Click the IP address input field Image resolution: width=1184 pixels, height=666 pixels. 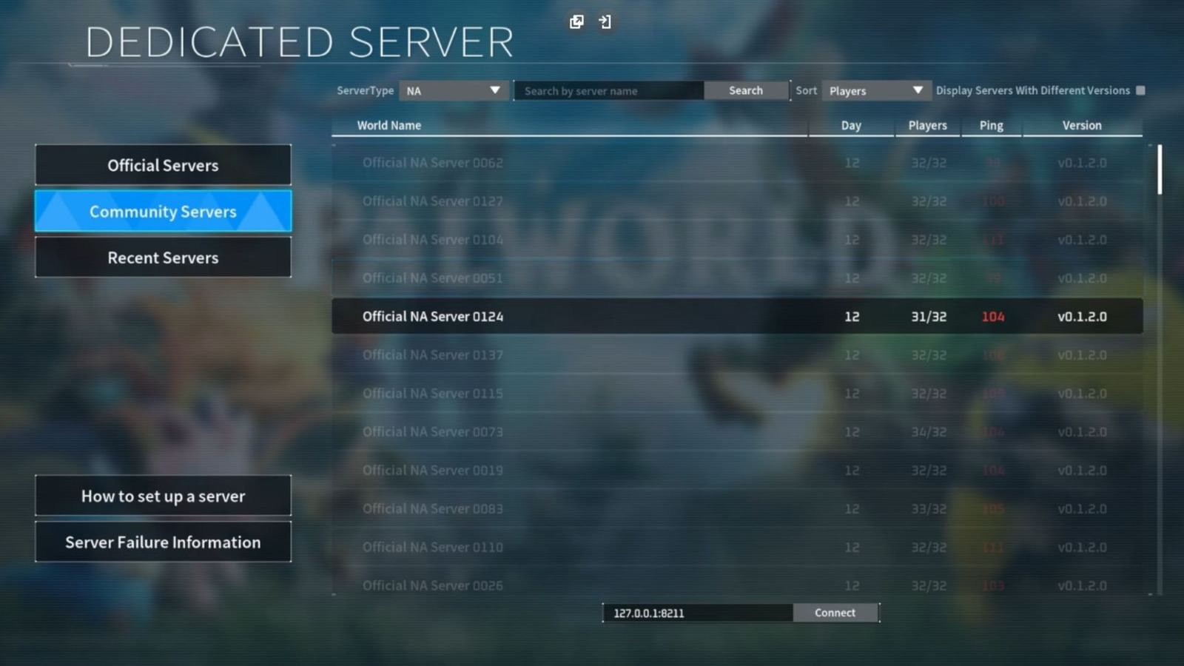pos(696,613)
